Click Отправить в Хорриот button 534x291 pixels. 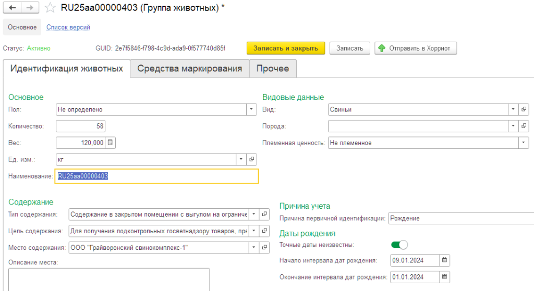(416, 48)
